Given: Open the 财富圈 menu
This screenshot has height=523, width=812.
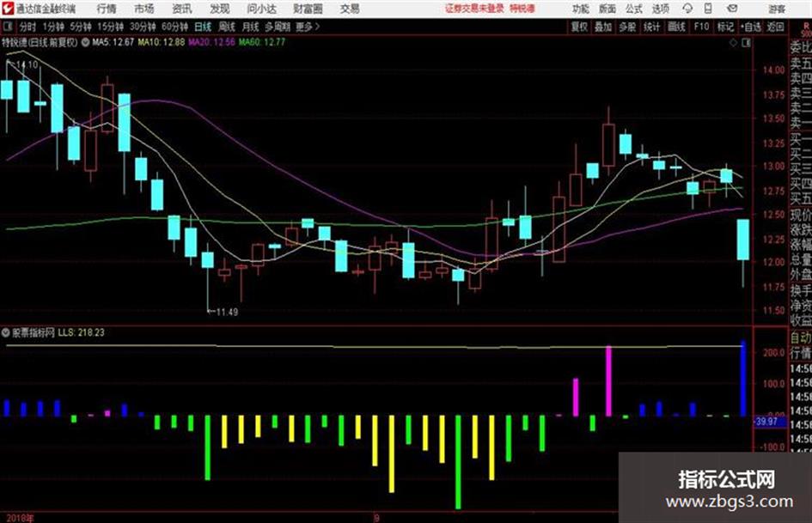Looking at the screenshot, I should pyautogui.click(x=308, y=9).
